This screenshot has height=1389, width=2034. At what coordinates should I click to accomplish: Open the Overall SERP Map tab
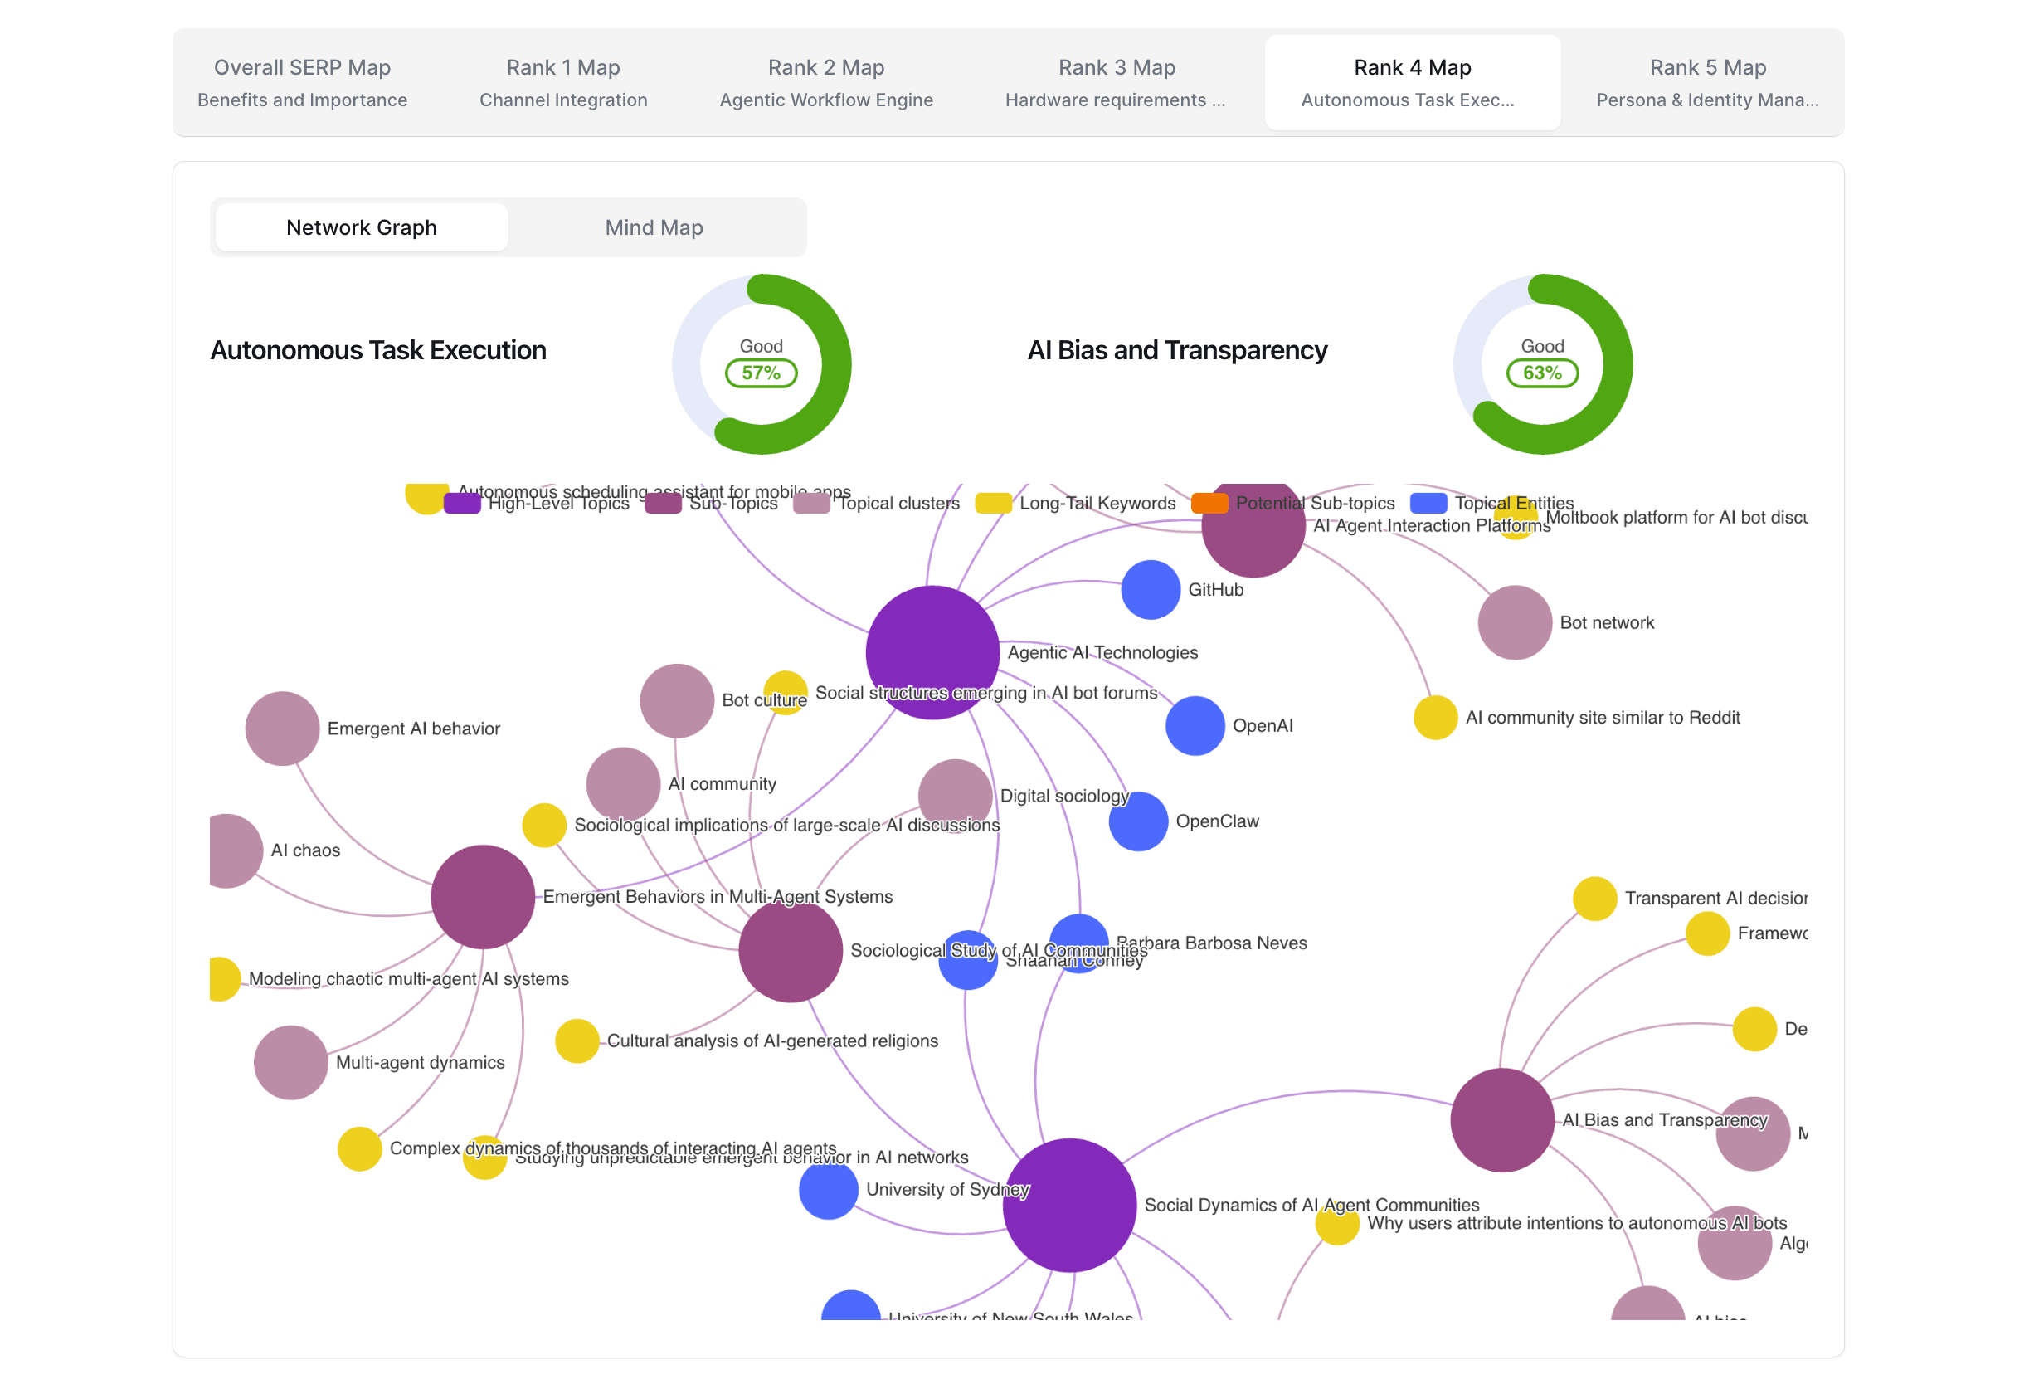[x=302, y=82]
